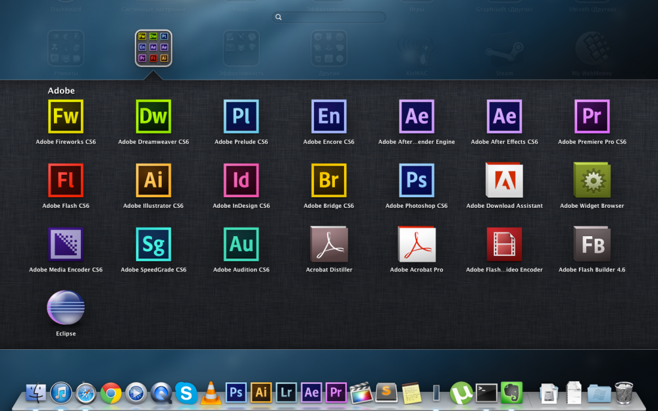Launch Adobe Flash Video Encoder

click(504, 244)
